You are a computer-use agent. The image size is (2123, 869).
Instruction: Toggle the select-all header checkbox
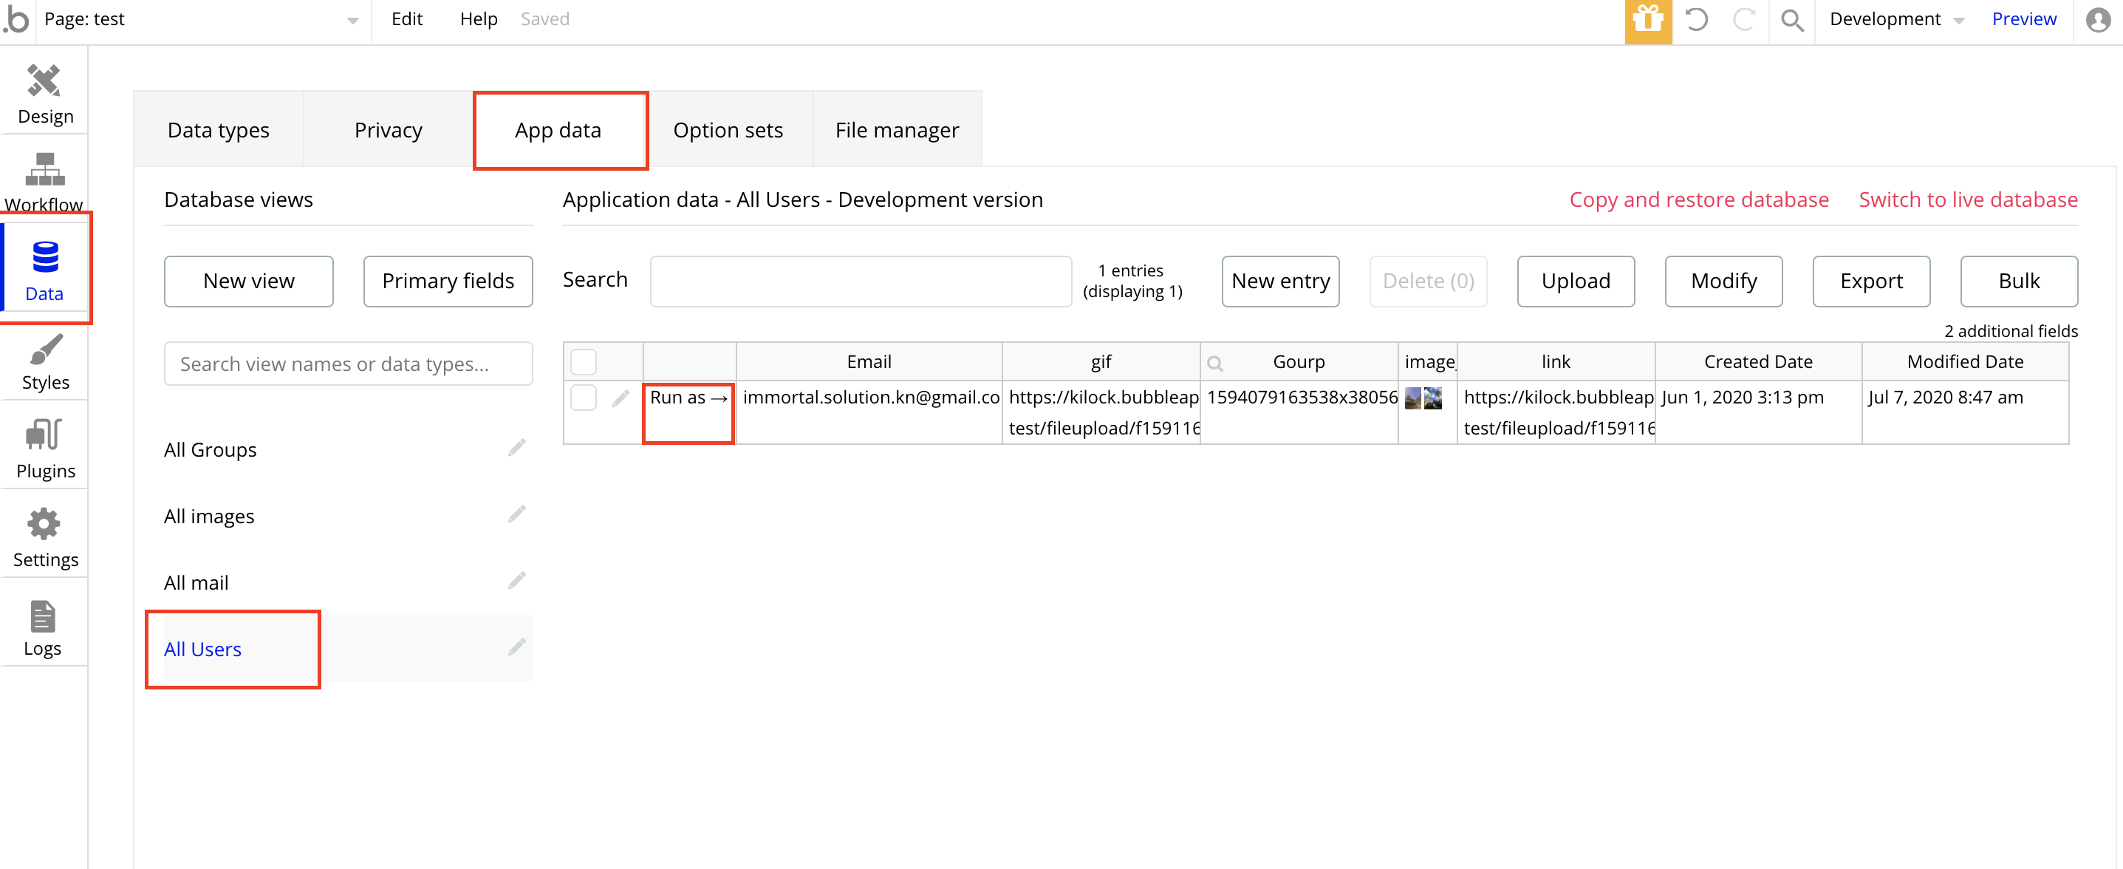584,362
